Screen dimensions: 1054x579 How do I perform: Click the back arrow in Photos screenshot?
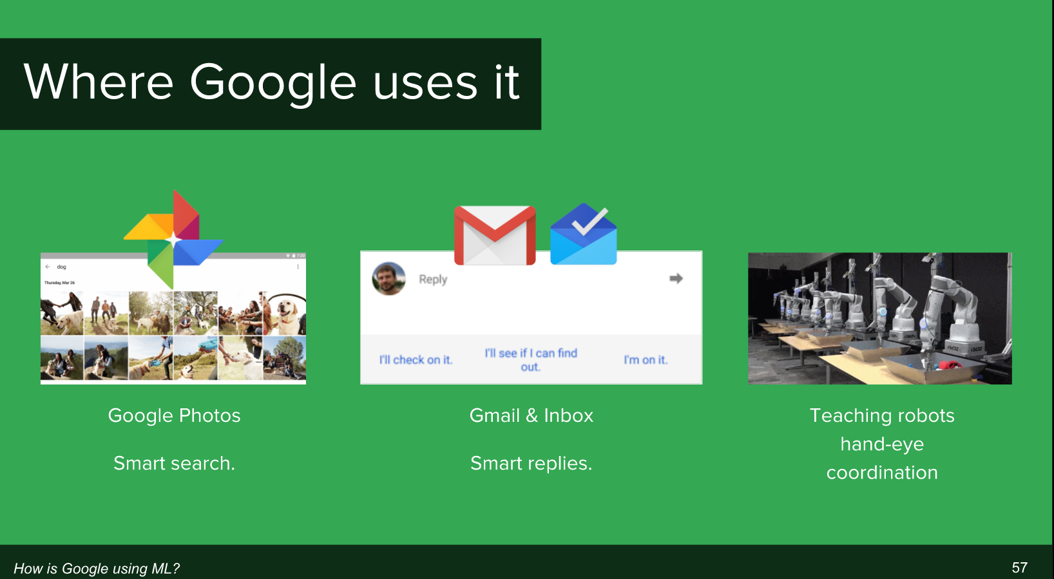[x=48, y=267]
